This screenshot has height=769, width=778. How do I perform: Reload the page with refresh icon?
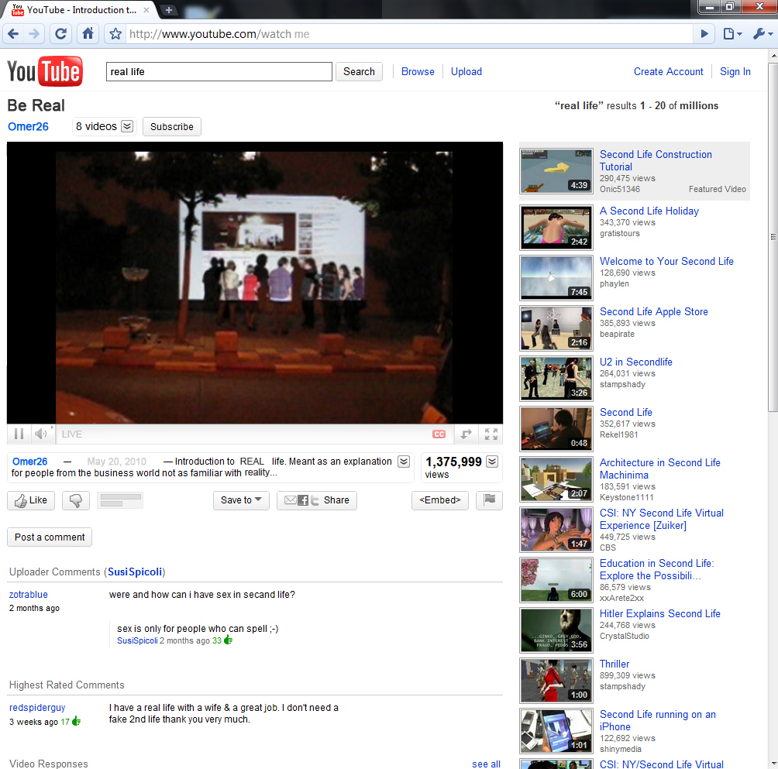(61, 34)
